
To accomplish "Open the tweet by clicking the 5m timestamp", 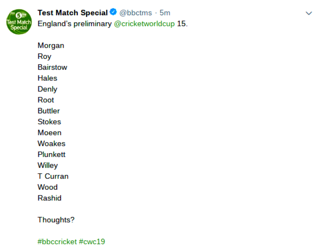I will pyautogui.click(x=165, y=13).
